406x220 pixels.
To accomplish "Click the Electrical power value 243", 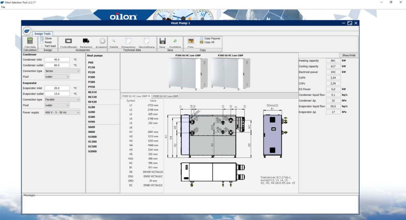I will click(333, 72).
